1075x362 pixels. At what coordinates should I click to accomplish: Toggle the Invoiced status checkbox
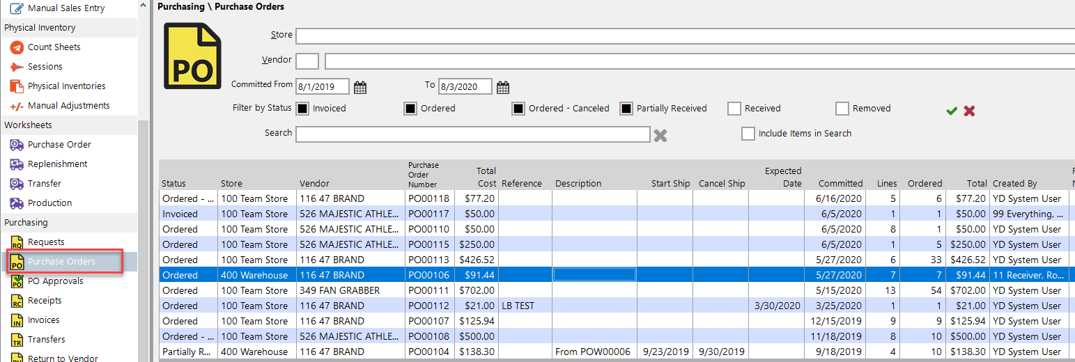pyautogui.click(x=302, y=109)
